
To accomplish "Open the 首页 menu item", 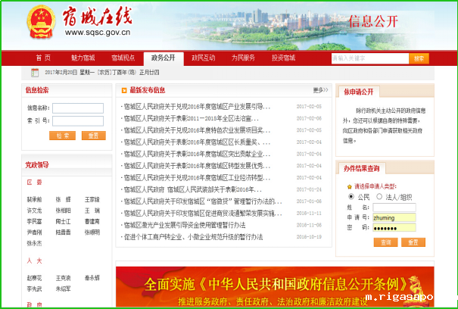I will coord(43,58).
